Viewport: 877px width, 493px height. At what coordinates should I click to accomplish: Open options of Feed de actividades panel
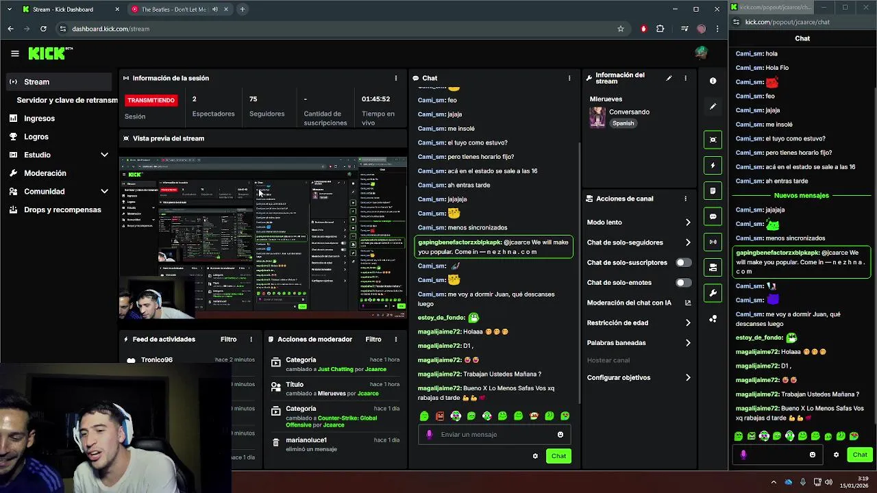pyautogui.click(x=251, y=339)
